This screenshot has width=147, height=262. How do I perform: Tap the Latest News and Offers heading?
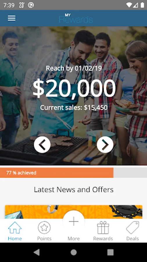[x=74, y=190]
